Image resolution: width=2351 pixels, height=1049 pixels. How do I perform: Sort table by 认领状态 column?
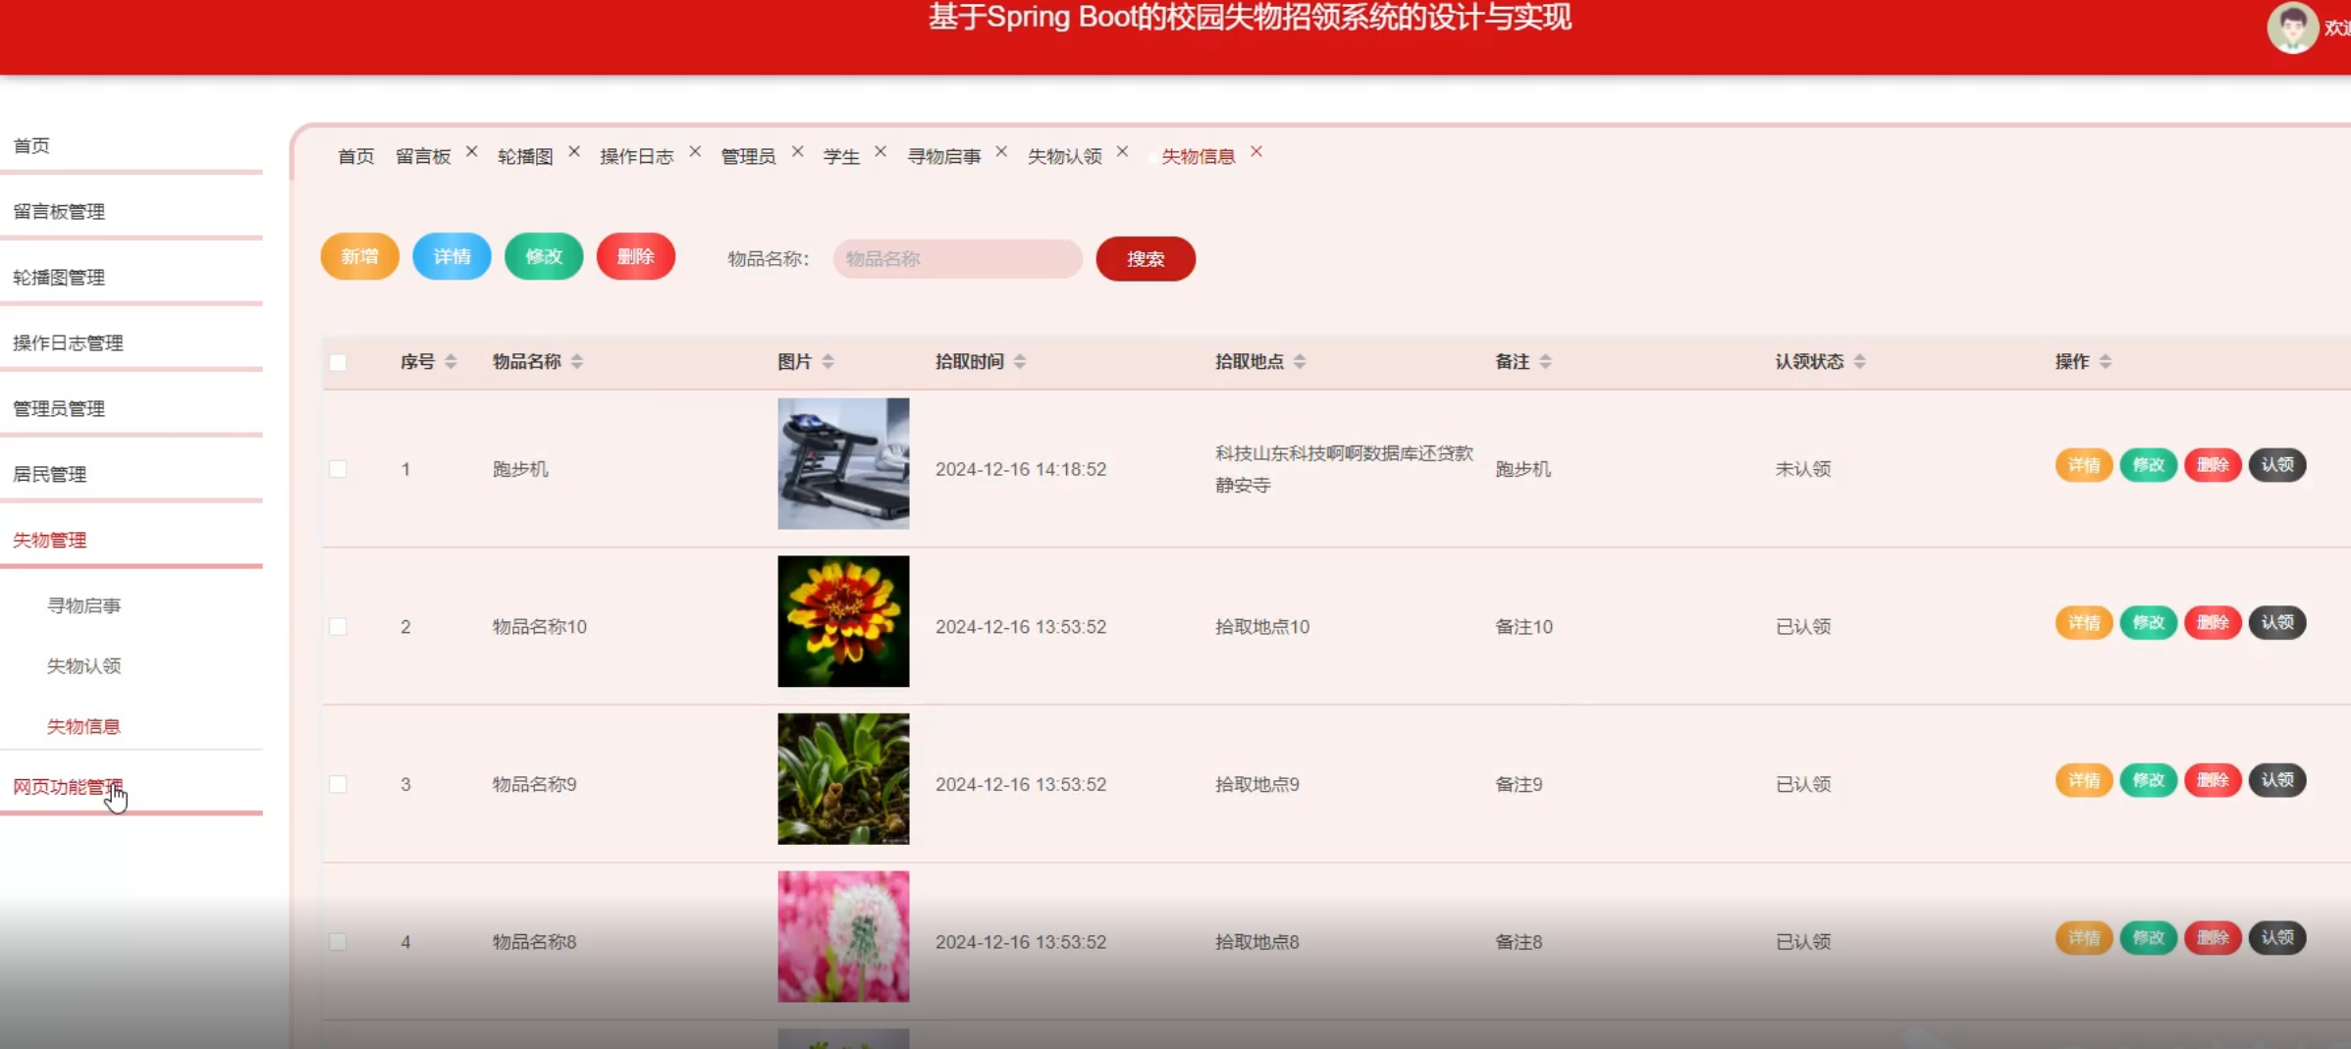pyautogui.click(x=1859, y=362)
